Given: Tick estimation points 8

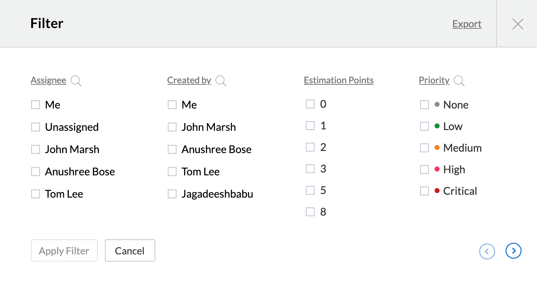Looking at the screenshot, I should pos(310,212).
